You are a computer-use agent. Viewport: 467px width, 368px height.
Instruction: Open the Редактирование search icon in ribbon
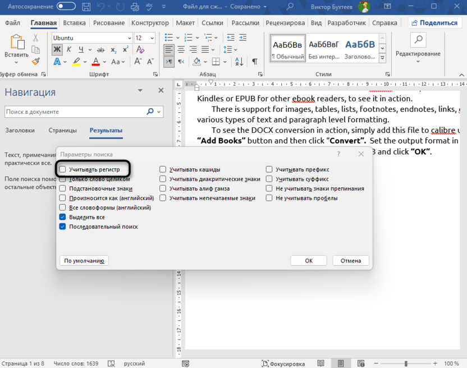(418, 40)
